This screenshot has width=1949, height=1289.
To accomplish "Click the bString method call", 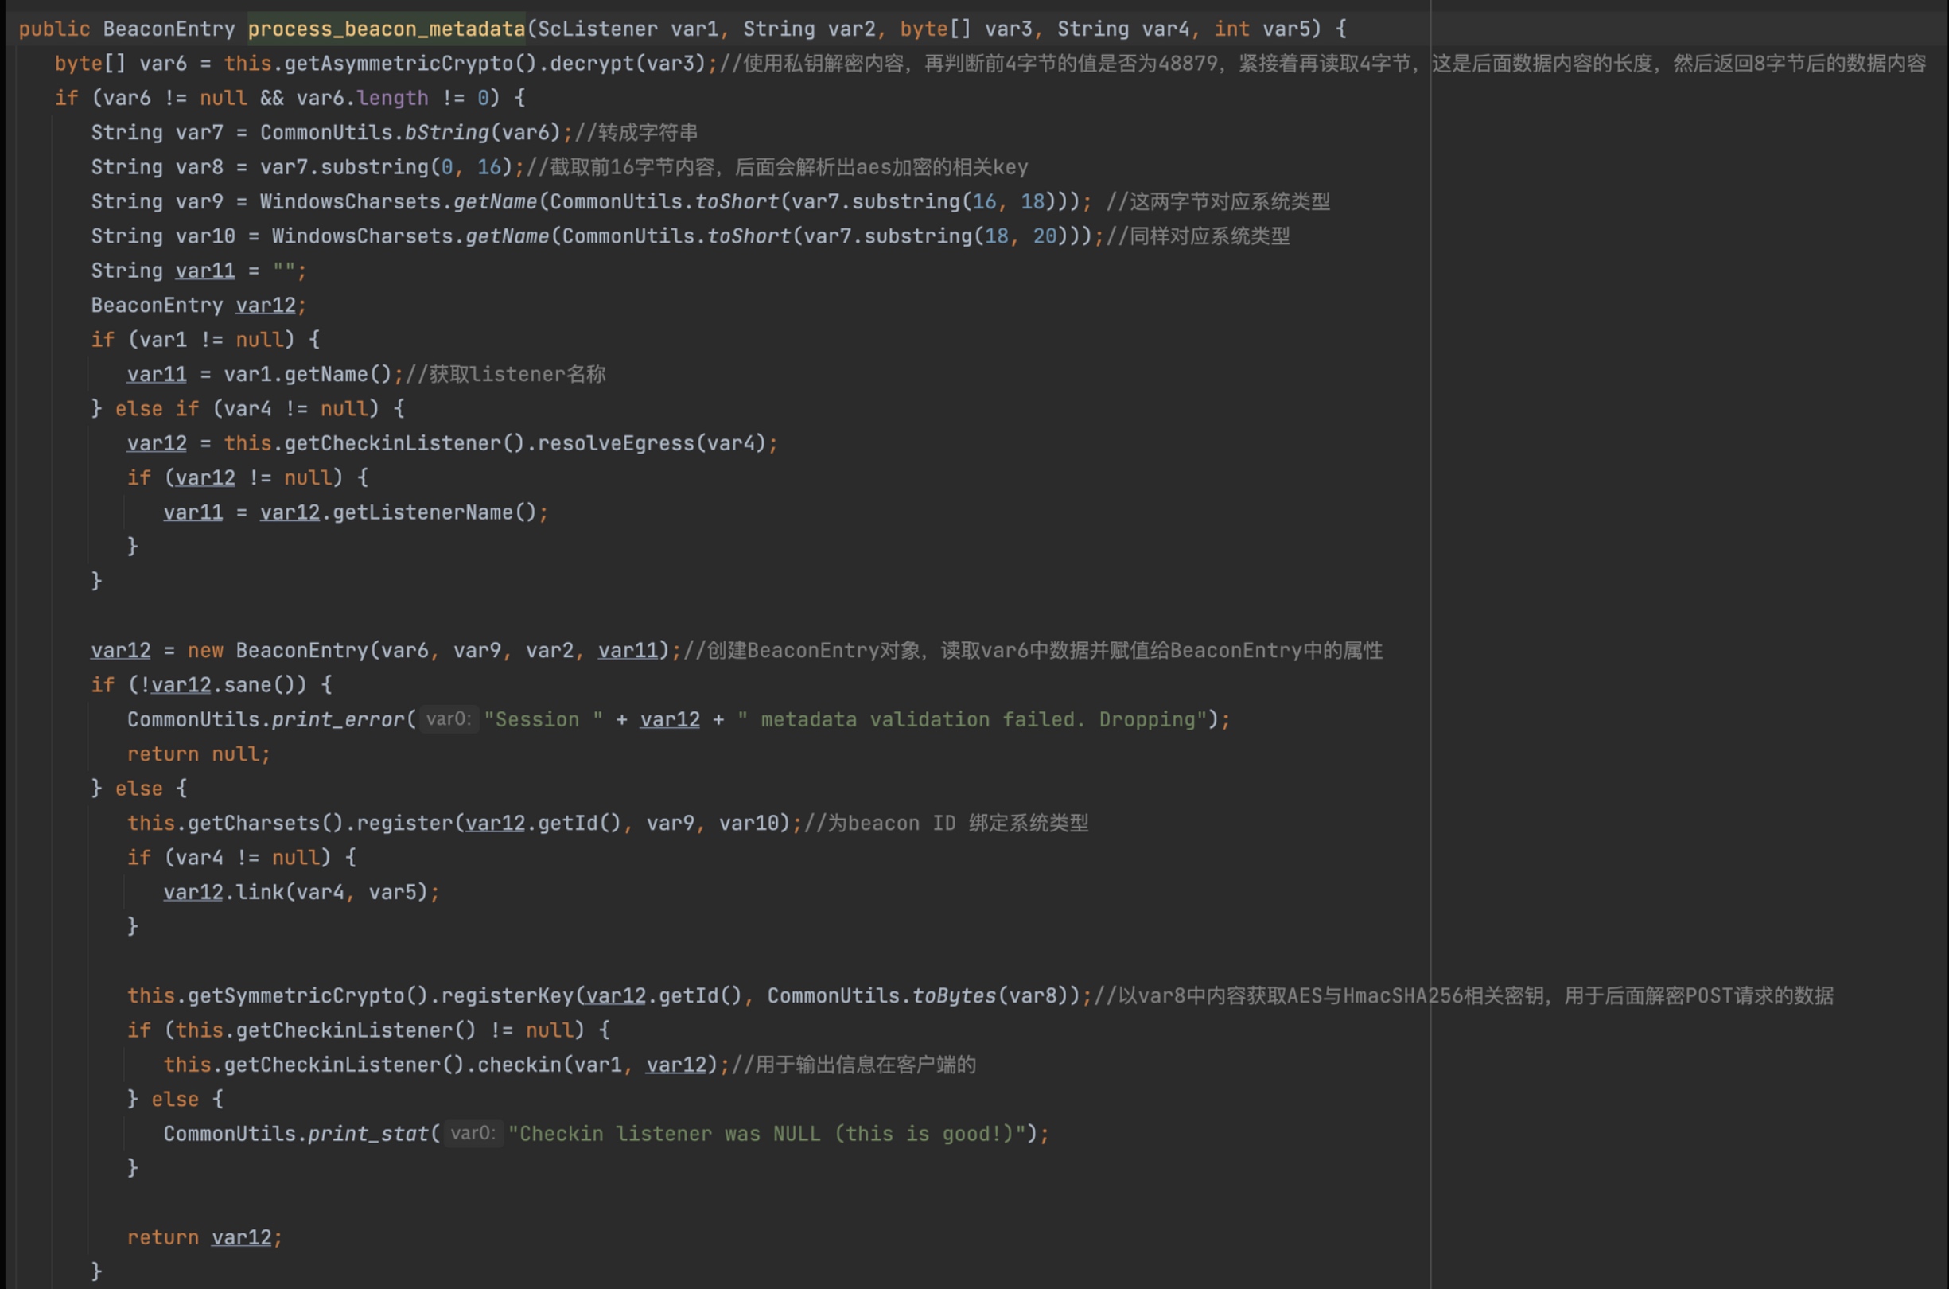I will tap(446, 132).
